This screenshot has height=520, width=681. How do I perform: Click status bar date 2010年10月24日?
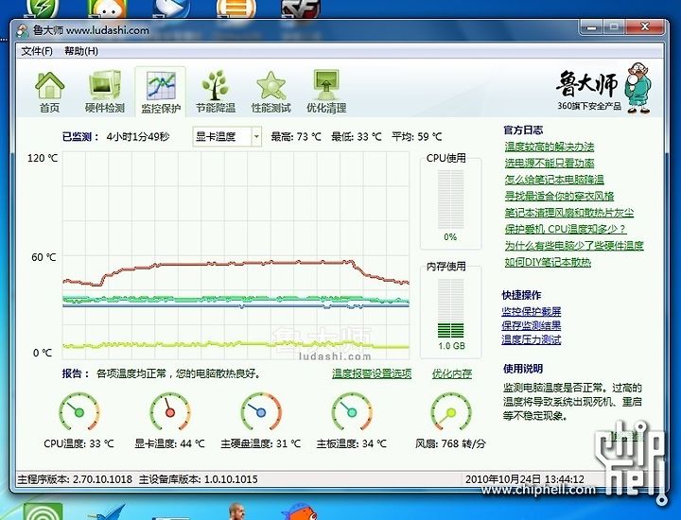click(503, 479)
